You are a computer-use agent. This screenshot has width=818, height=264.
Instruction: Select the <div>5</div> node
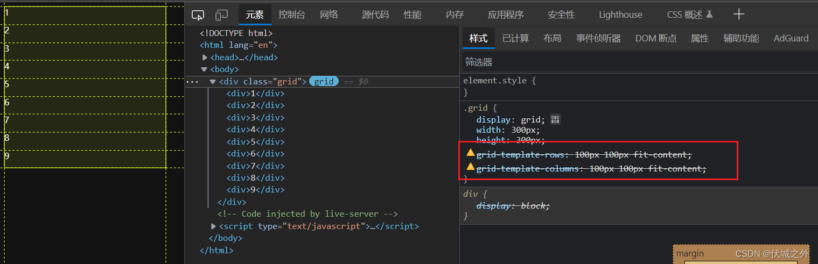tap(255, 142)
